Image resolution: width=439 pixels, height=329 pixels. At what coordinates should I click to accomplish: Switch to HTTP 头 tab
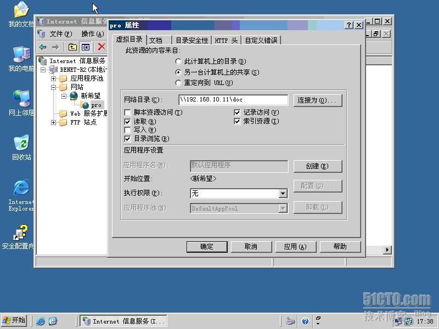coord(226,40)
